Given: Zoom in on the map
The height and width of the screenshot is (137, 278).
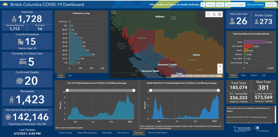Looking at the screenshot, I should click(x=220, y=66).
